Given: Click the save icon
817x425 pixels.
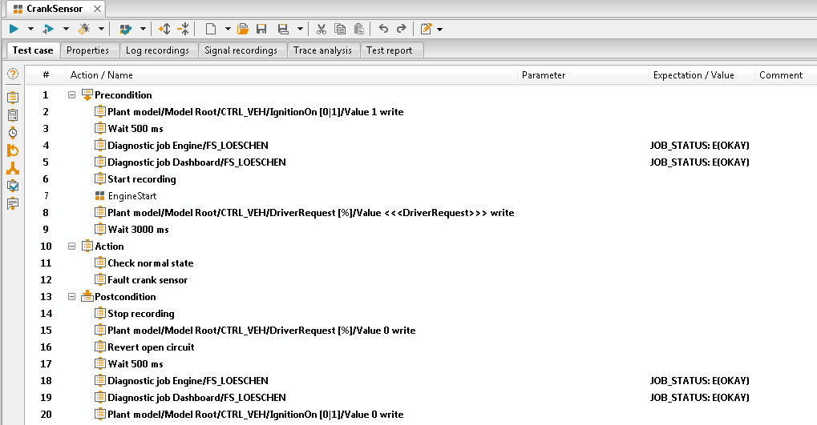Looking at the screenshot, I should tap(261, 29).
